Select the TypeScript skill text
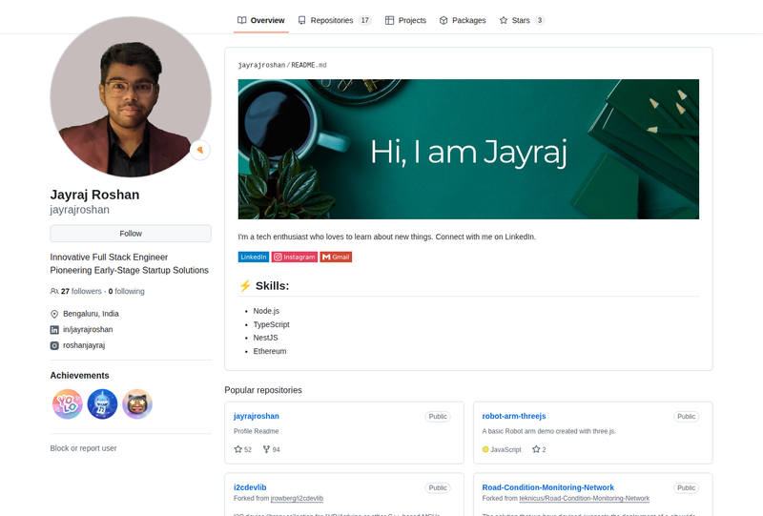The width and height of the screenshot is (763, 516). (x=271, y=324)
